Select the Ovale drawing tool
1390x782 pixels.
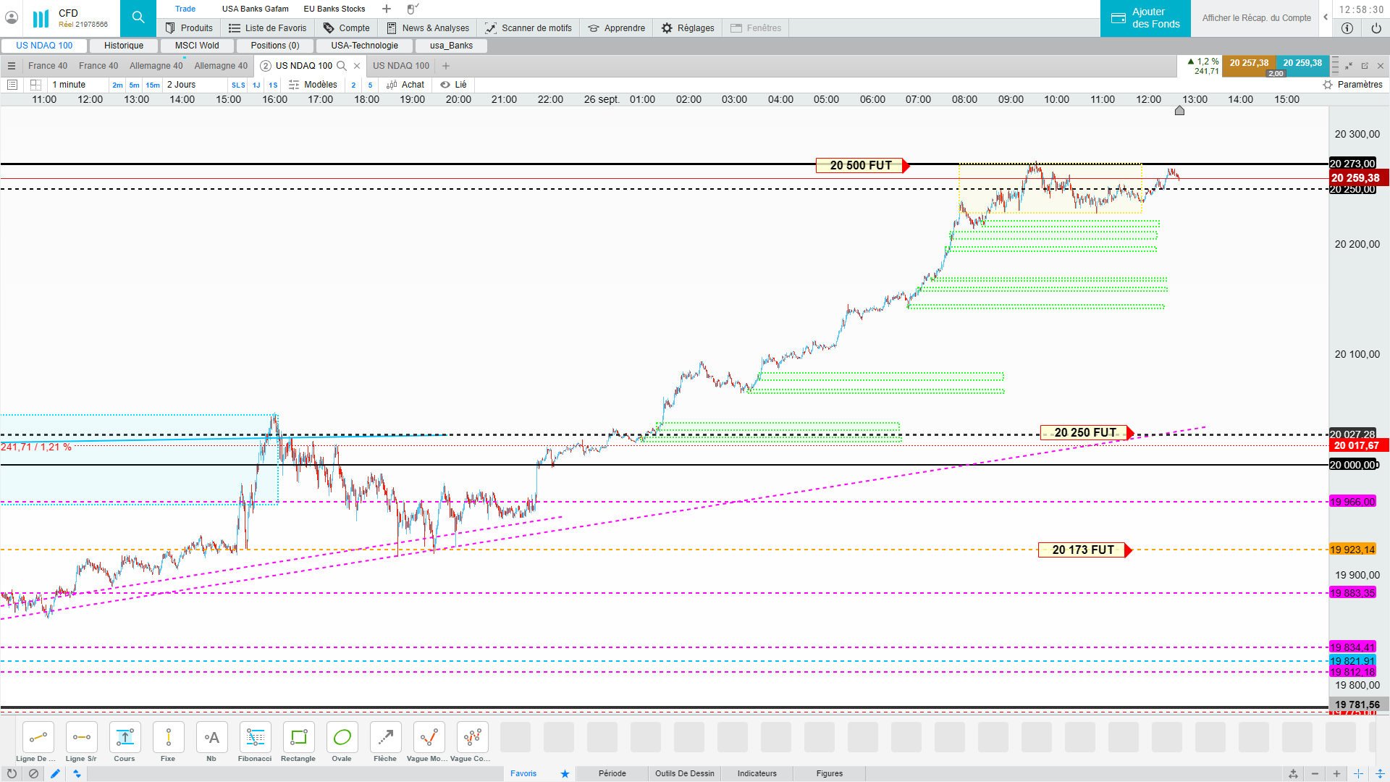tap(342, 738)
